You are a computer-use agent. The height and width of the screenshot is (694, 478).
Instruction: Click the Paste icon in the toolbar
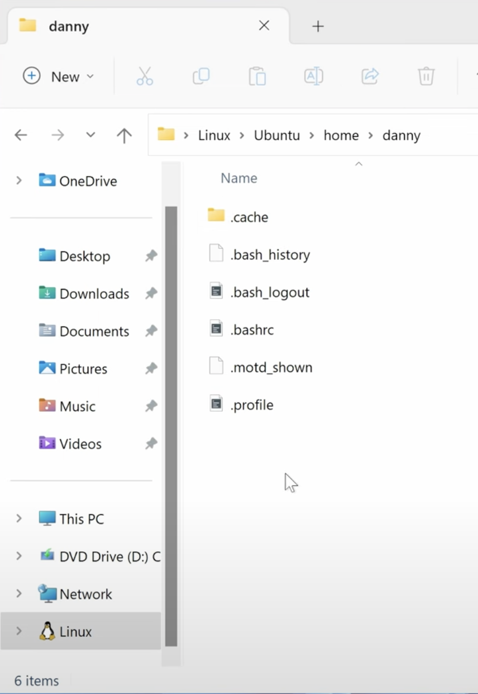click(x=257, y=76)
